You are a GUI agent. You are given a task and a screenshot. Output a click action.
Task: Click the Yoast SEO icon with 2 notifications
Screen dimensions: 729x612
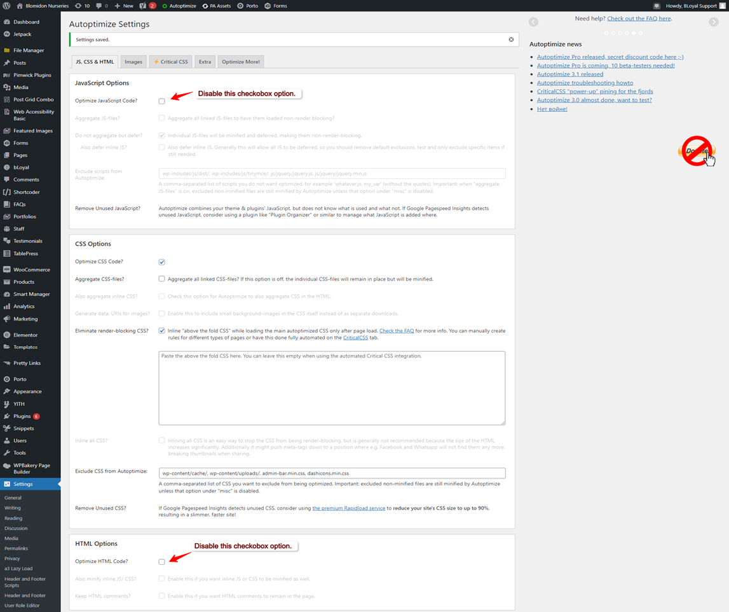point(148,6)
